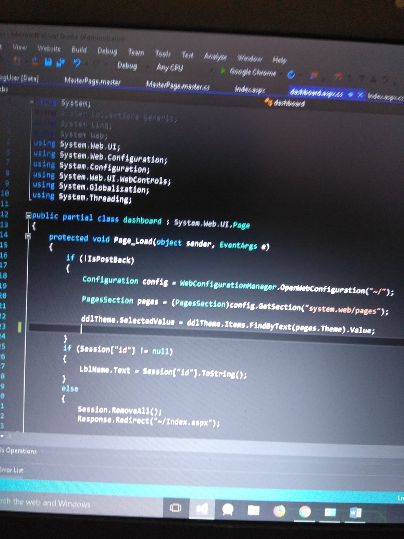Open the View menu

pos(19,47)
